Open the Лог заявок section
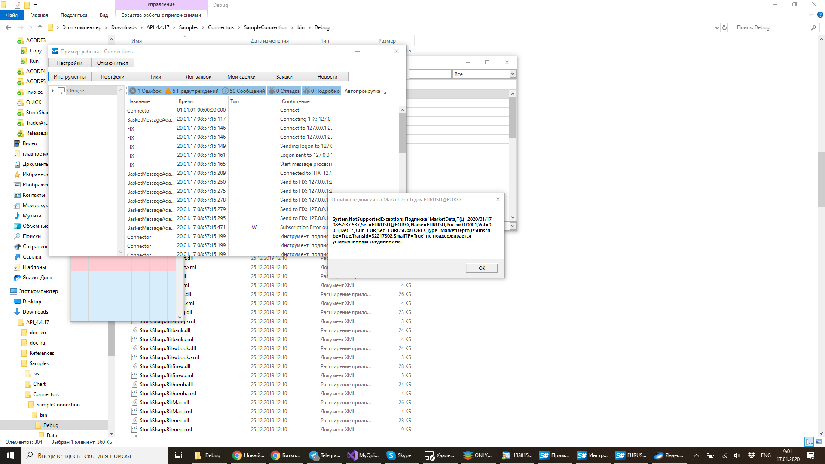This screenshot has width=825, height=464. coord(199,76)
